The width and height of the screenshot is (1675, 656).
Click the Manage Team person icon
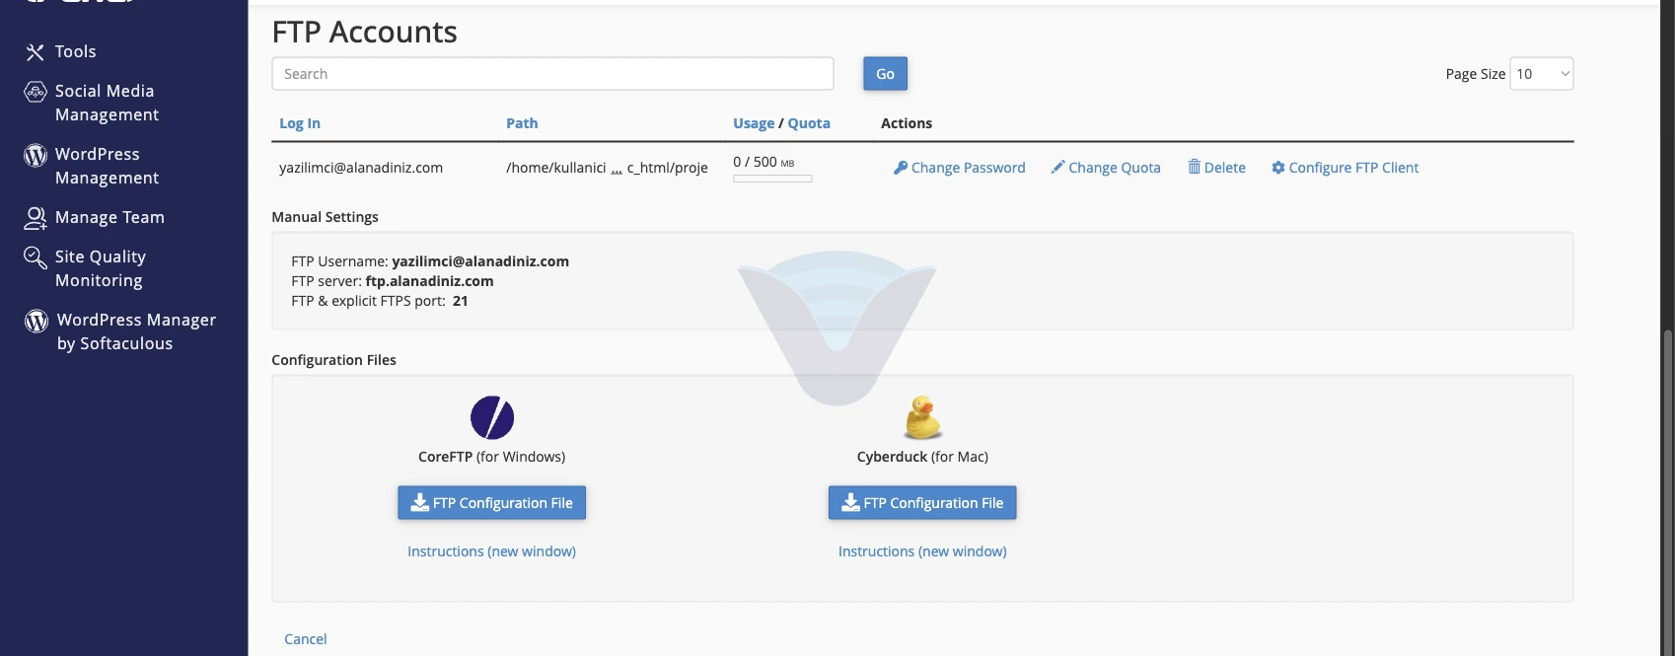36,218
